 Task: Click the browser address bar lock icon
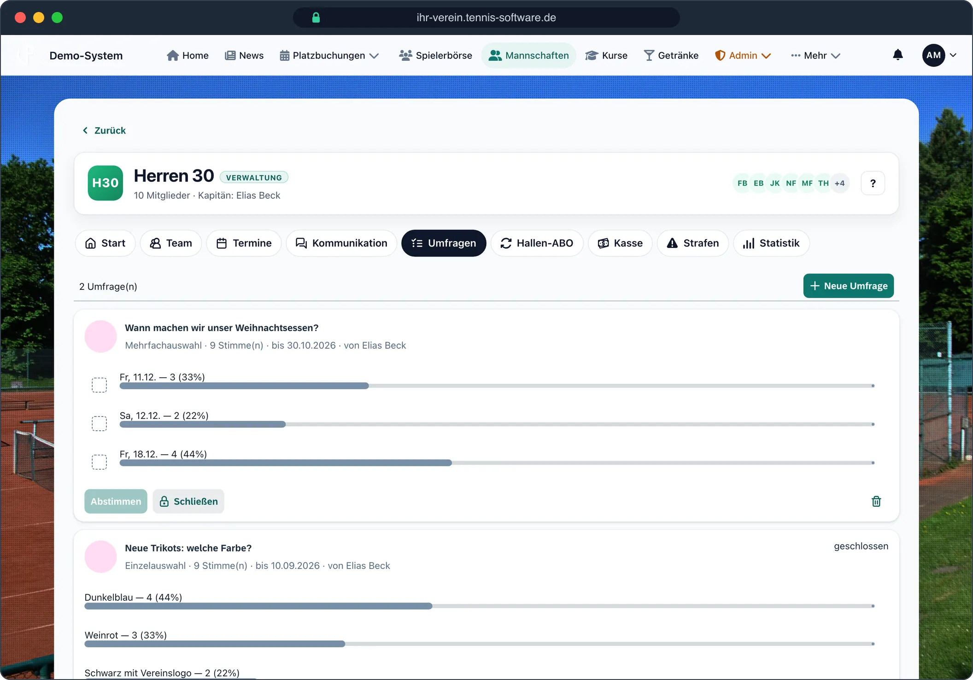point(316,18)
